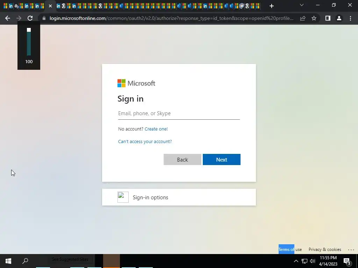Screen dimensions: 358x268
Task: Reload the Microsoft login page
Action: [x=30, y=18]
